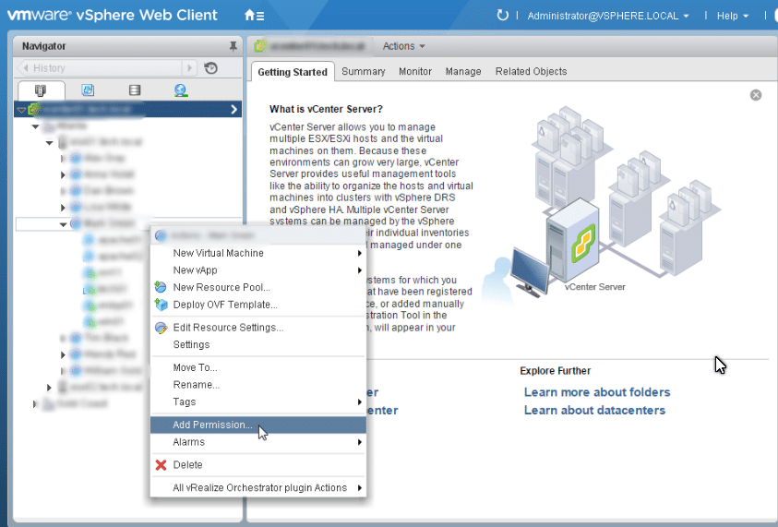Click the chevron on selected vCenter row
This screenshot has width=778, height=527.
point(234,109)
